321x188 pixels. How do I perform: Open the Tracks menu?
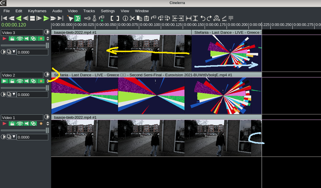(89, 11)
